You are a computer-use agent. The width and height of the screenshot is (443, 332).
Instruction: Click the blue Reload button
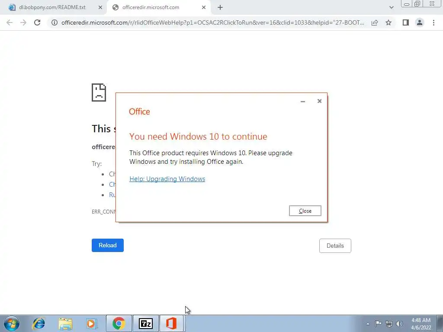(x=108, y=246)
